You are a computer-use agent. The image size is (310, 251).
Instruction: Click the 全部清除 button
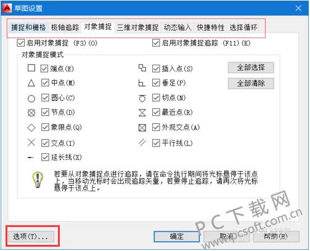click(x=251, y=83)
